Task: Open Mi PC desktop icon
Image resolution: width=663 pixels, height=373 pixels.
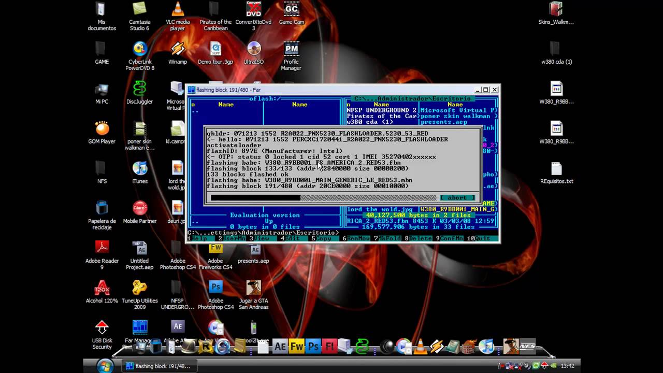Action: [x=102, y=93]
